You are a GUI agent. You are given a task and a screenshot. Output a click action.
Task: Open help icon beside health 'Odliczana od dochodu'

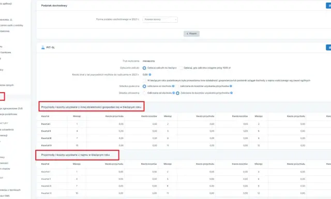pos(174,93)
